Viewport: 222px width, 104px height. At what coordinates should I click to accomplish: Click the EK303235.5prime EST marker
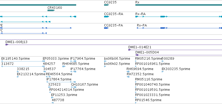(x=163, y=72)
